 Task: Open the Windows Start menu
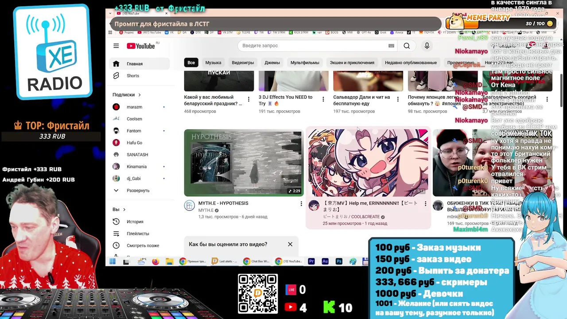coord(113,261)
